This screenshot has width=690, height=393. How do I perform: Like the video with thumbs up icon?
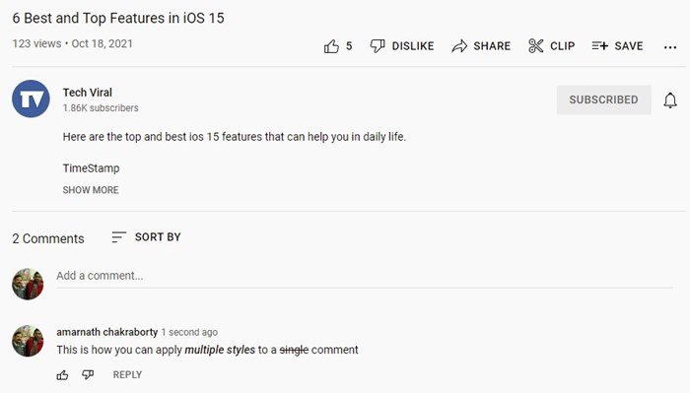[x=331, y=46]
